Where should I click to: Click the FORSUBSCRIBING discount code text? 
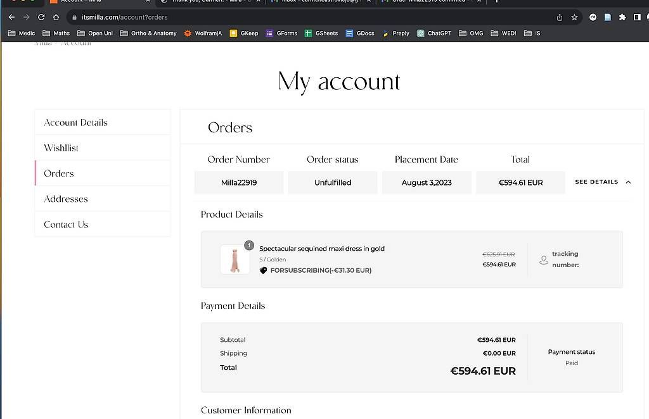tap(321, 270)
